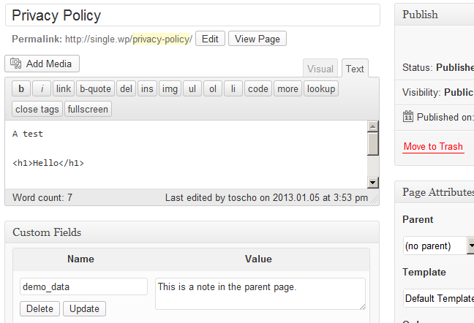This screenshot has height=323, width=474.
Task: Insert bold tag with b button
Action: pyautogui.click(x=21, y=88)
